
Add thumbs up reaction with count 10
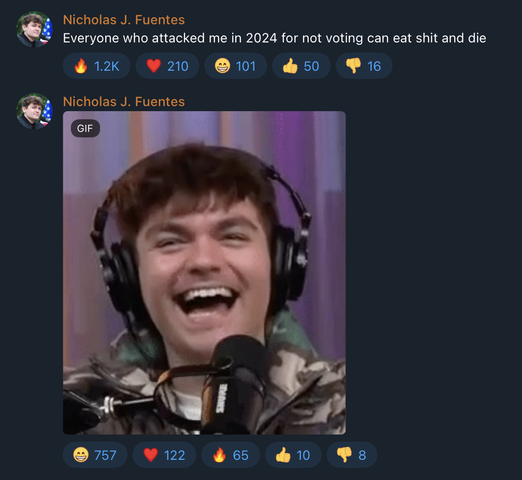[293, 455]
